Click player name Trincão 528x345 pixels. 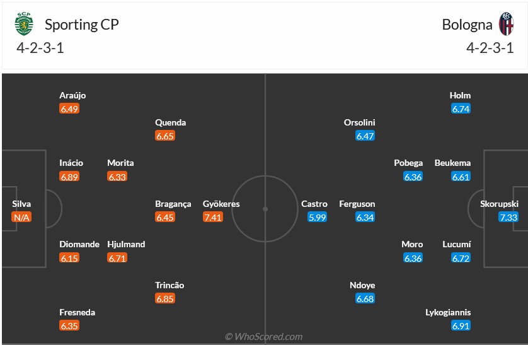click(x=170, y=285)
